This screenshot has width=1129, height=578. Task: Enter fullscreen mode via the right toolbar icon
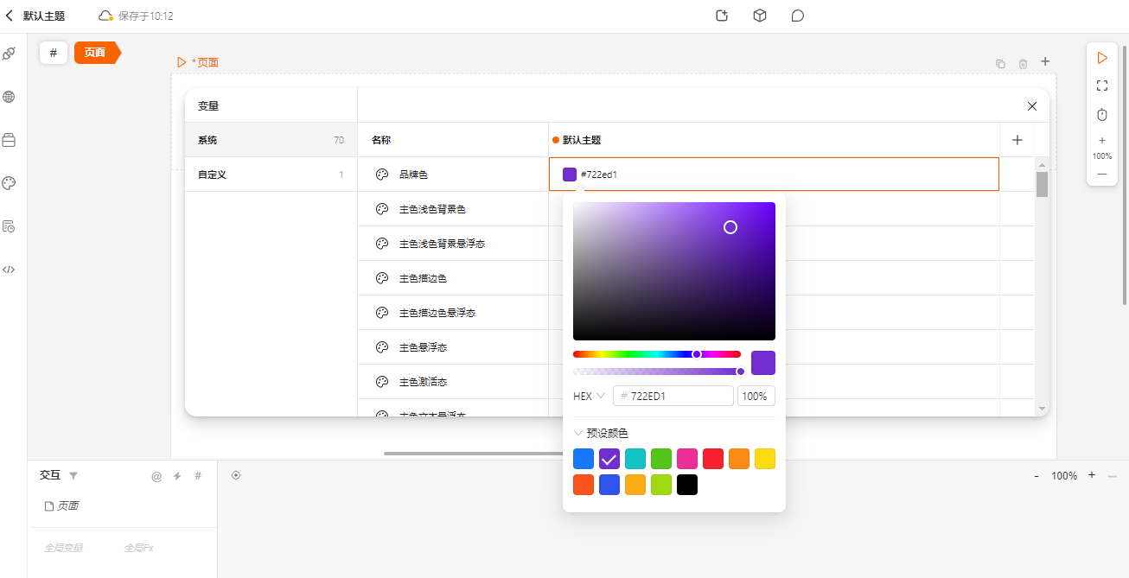click(1101, 85)
